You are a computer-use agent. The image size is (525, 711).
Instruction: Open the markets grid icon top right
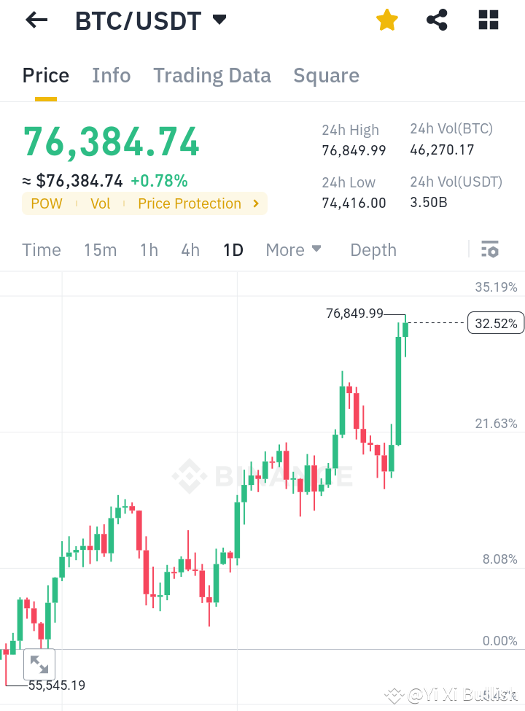point(487,20)
